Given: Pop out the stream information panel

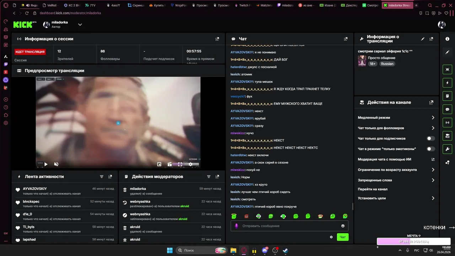Looking at the screenshot, I should [431, 39].
